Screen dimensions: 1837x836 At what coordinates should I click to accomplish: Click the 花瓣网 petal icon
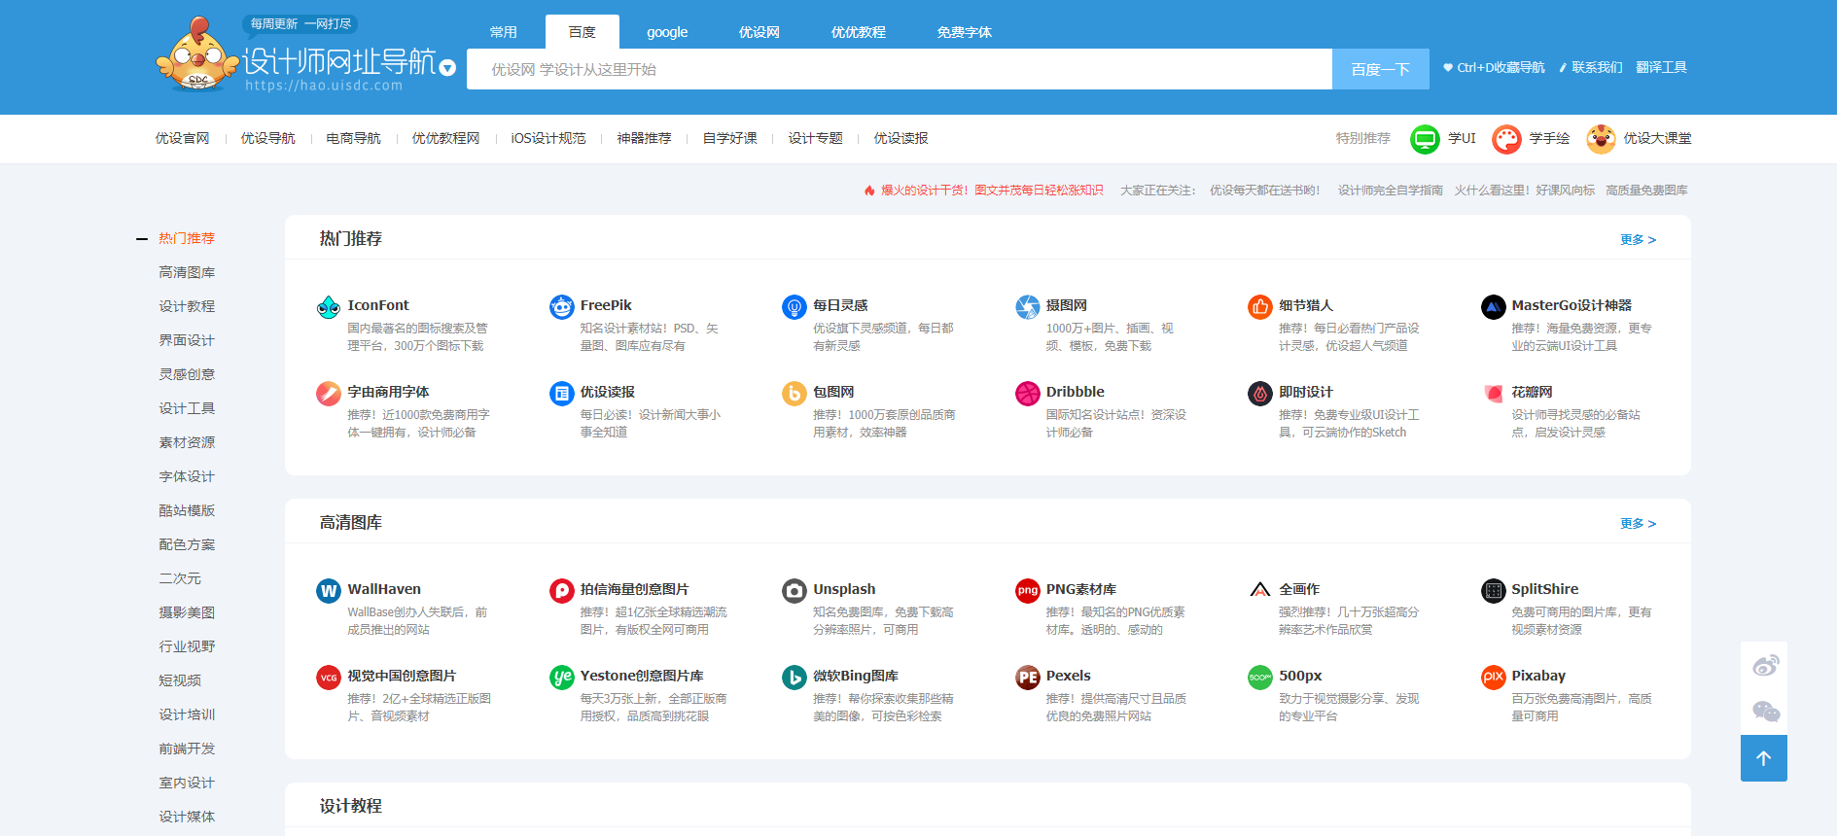click(1493, 394)
